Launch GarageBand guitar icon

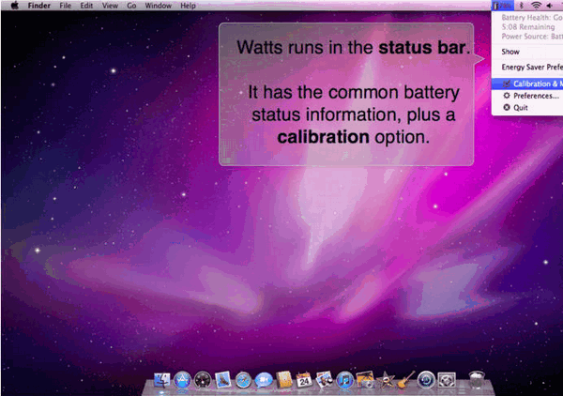405,380
